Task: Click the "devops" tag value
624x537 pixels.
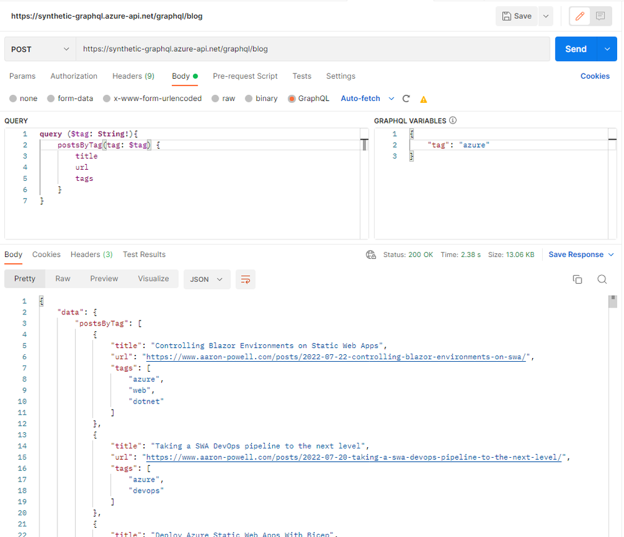Action: click(146, 491)
